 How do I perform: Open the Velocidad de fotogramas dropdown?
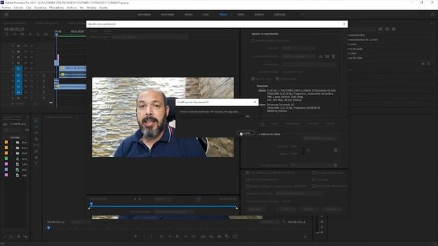tap(311, 165)
